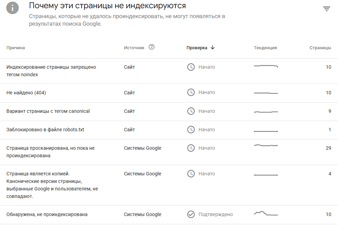Image resolution: width=338 pixels, height=228 pixels.
Task: Sort by the Страницы column header
Action: [320, 48]
